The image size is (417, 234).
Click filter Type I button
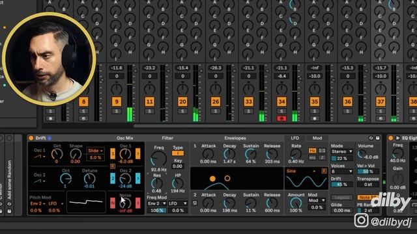tap(178, 153)
